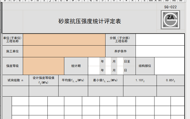Select the 1.10f2 header cell
190x119 pixels.
click(140, 80)
